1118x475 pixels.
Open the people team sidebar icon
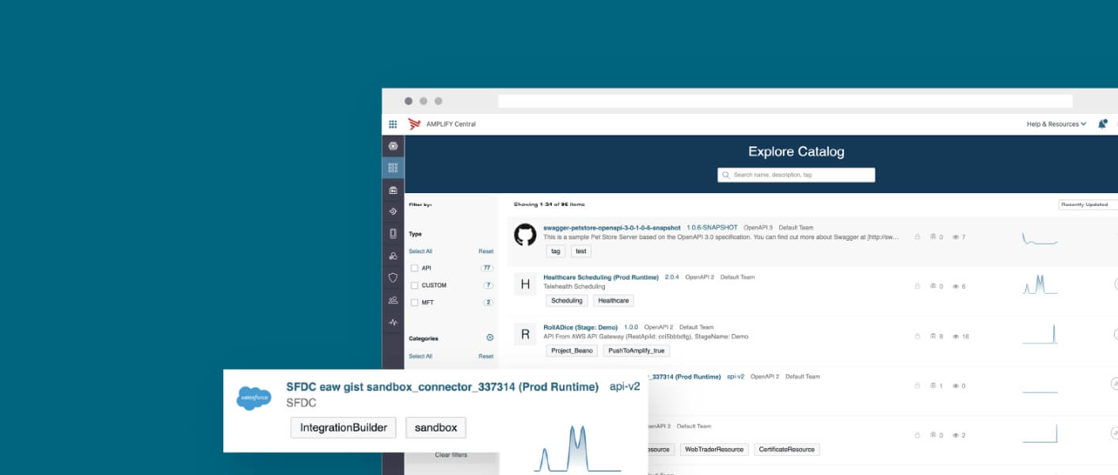tap(393, 300)
